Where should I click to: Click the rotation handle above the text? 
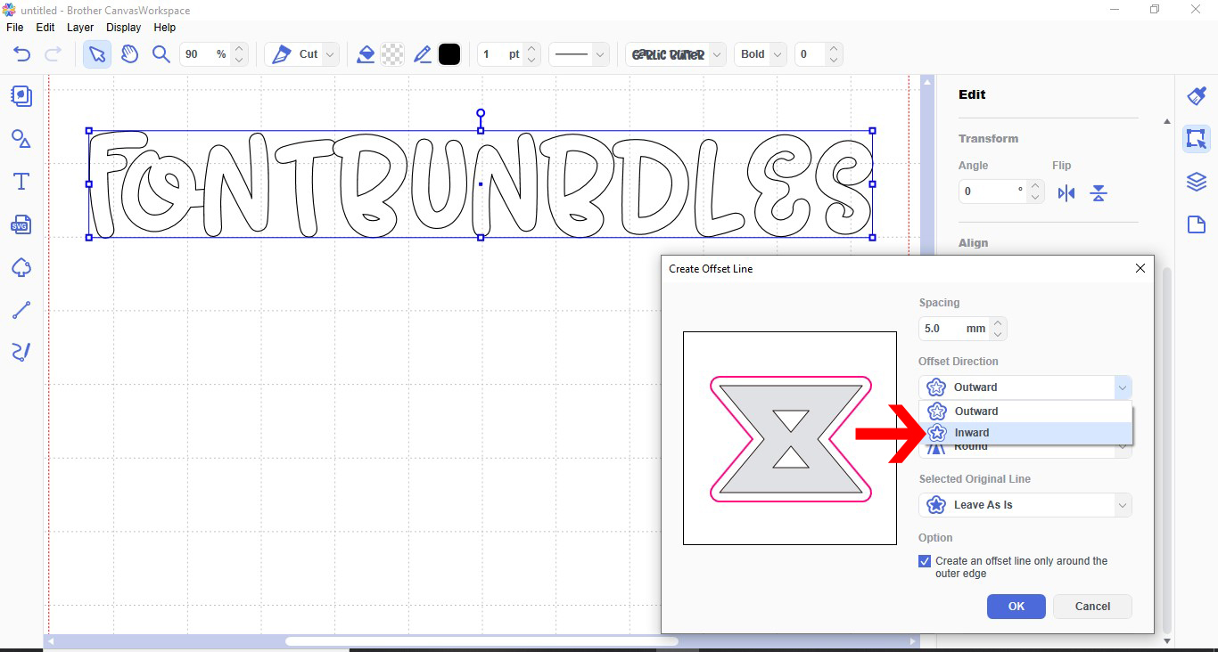(481, 114)
